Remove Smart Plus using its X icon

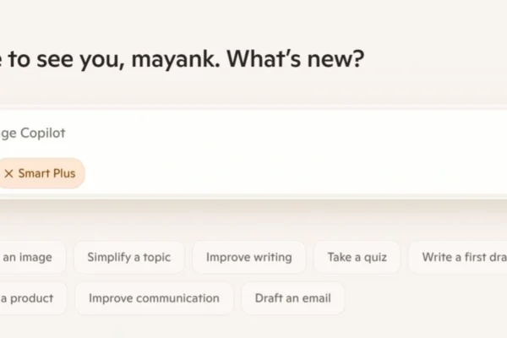coord(8,173)
